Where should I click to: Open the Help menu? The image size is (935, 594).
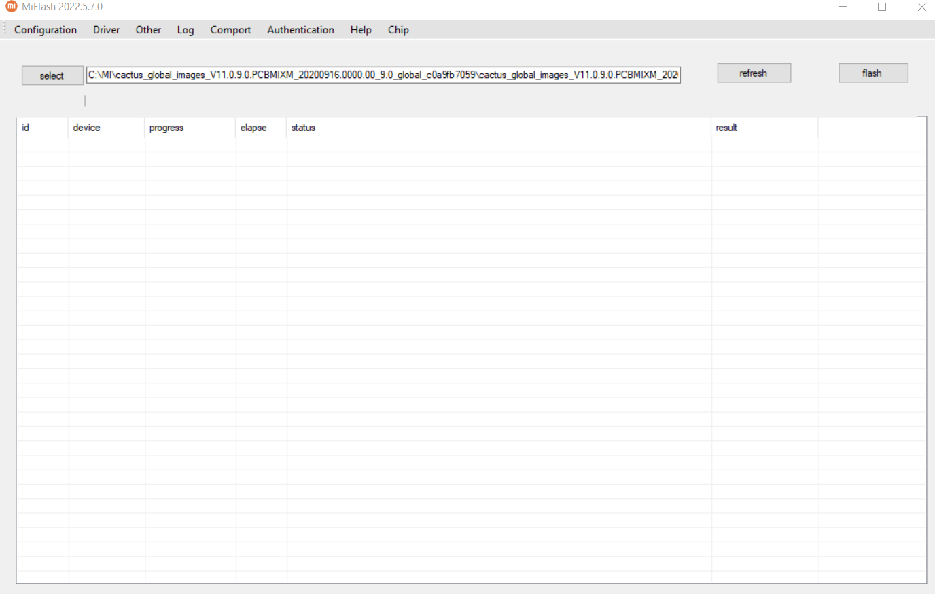(x=361, y=30)
